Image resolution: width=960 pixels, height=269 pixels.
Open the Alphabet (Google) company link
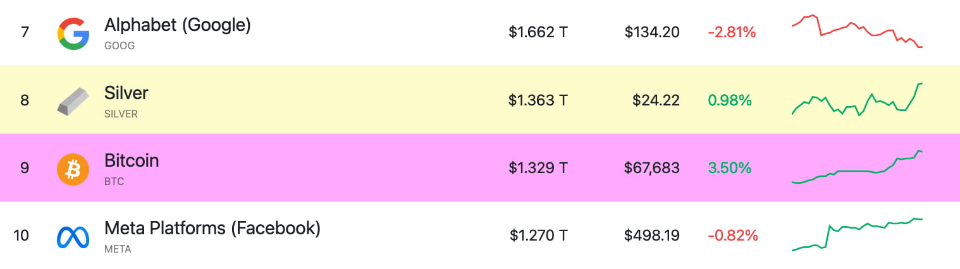177,25
